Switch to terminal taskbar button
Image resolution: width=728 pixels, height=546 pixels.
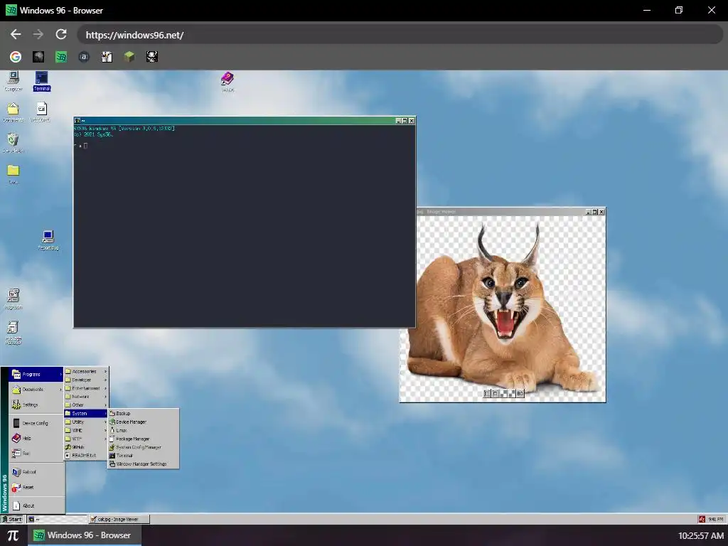[57, 519]
